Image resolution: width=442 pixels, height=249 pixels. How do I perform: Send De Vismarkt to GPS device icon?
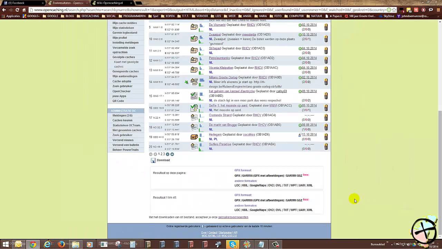tap(326, 27)
